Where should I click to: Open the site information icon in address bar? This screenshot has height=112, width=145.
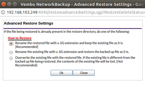[x=3, y=12]
